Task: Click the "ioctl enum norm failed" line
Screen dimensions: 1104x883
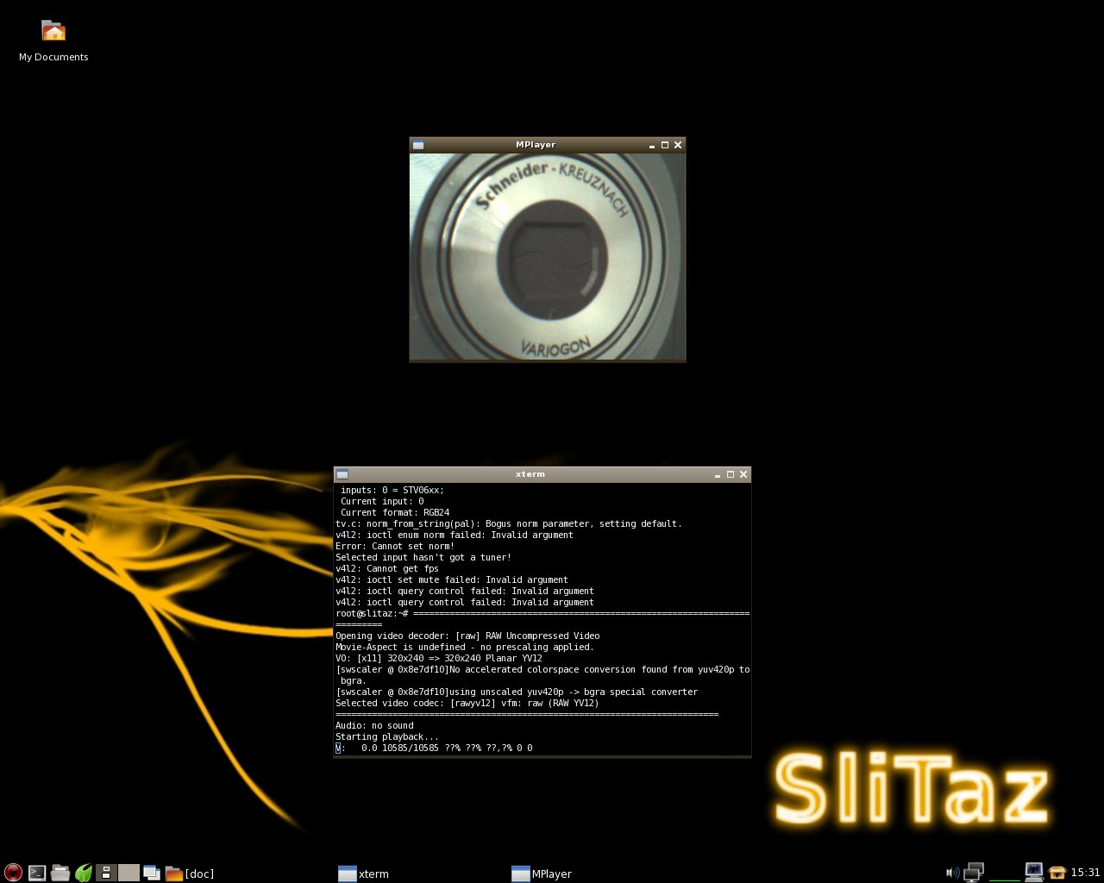Action: tap(455, 535)
